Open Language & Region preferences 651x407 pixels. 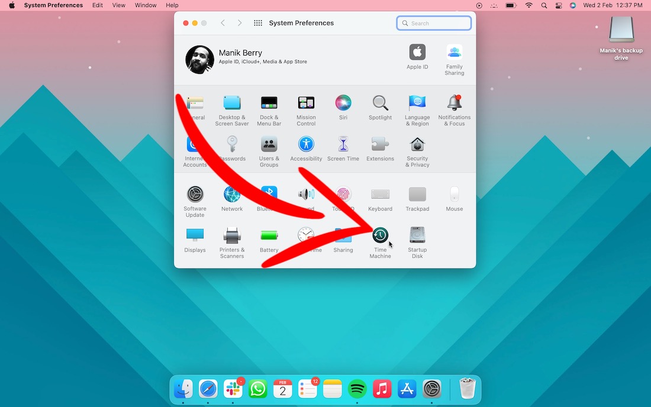(x=417, y=102)
